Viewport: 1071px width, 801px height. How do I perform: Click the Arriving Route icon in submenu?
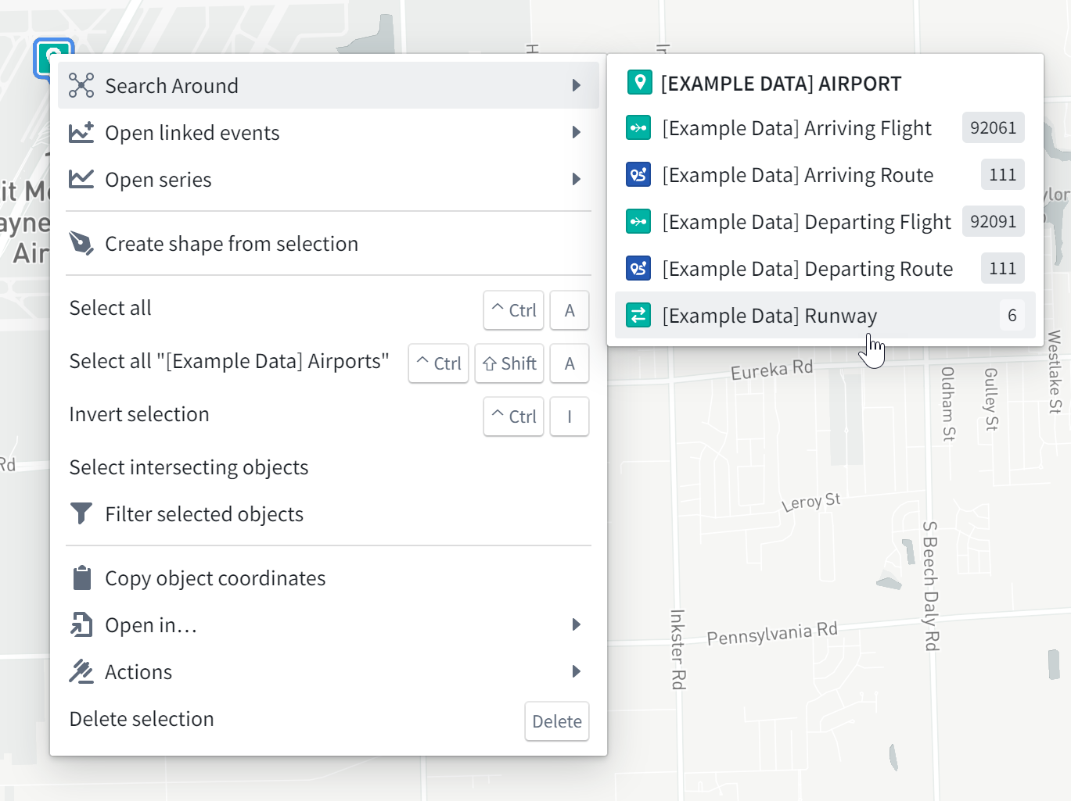pos(638,174)
